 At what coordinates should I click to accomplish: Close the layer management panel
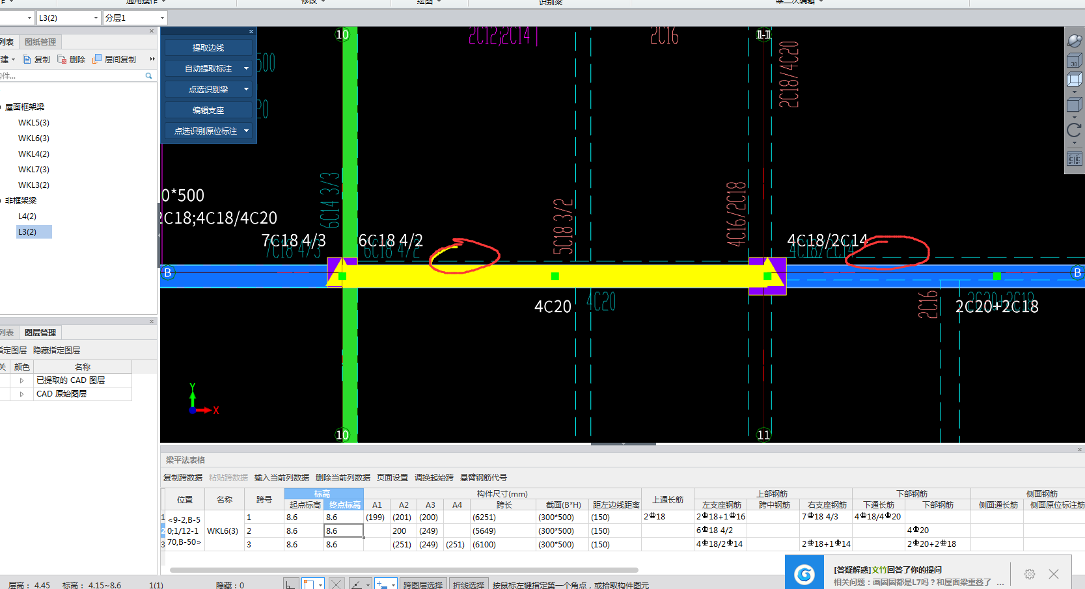point(152,321)
